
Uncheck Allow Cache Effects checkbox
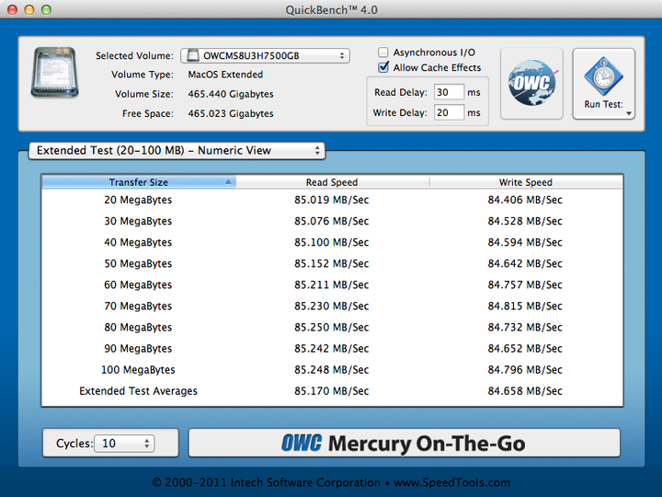click(384, 68)
